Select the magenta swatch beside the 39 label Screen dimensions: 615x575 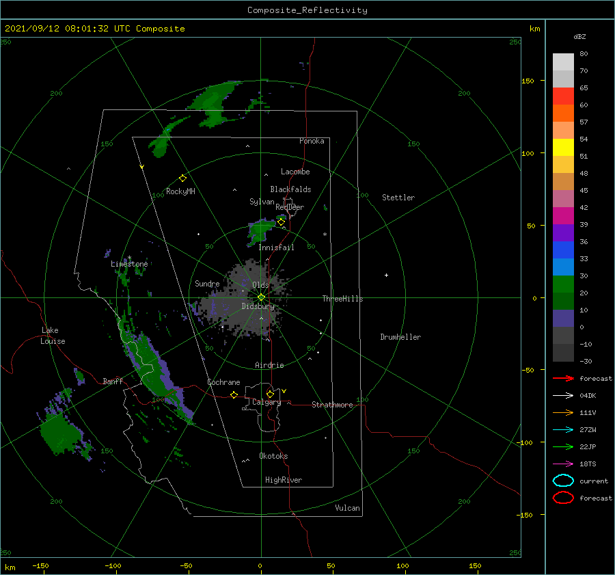pos(563,215)
